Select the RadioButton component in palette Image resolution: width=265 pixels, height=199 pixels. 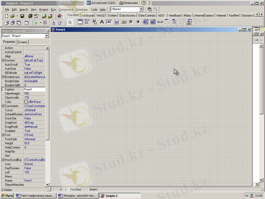coord(138,22)
